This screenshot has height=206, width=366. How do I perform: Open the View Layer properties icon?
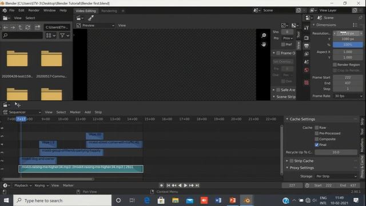tap(307, 54)
